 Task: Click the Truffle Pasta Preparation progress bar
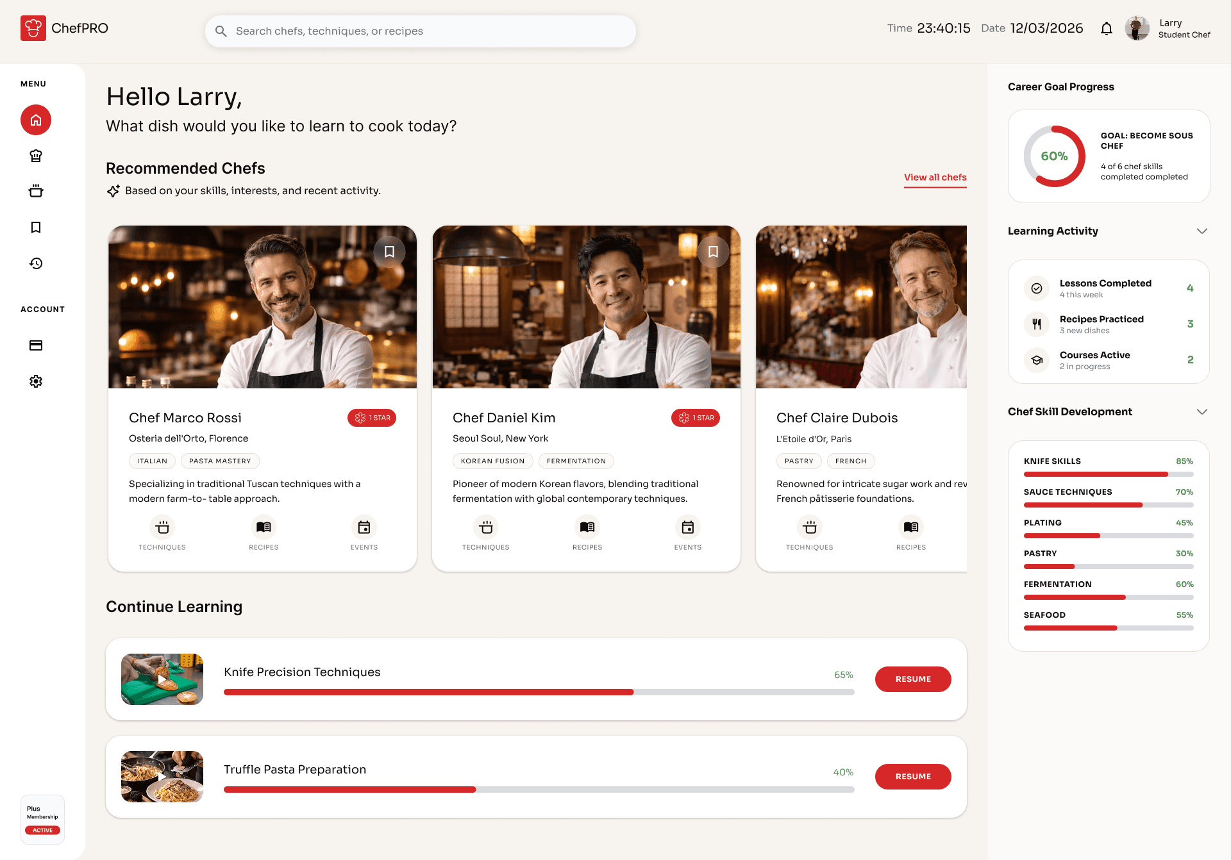(x=539, y=790)
